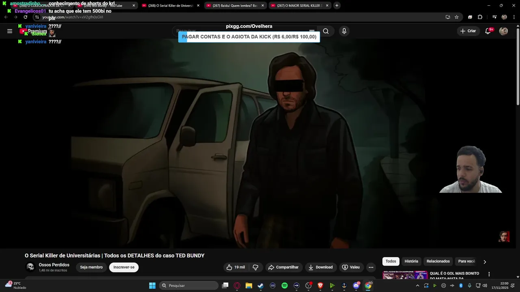The width and height of the screenshot is (520, 292).
Task: Click the pixgg donation goal progress bar
Action: pyautogui.click(x=249, y=37)
